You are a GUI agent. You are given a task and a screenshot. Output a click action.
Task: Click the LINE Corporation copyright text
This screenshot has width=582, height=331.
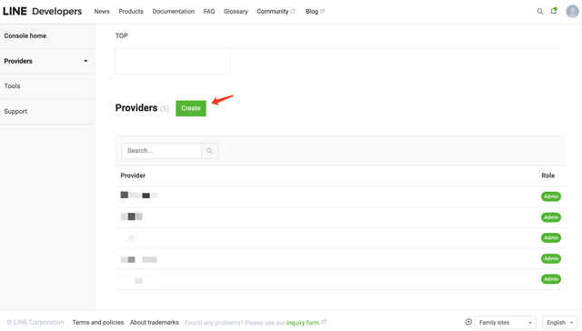pyautogui.click(x=35, y=322)
